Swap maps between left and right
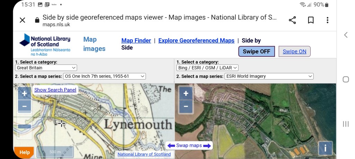 (189, 146)
